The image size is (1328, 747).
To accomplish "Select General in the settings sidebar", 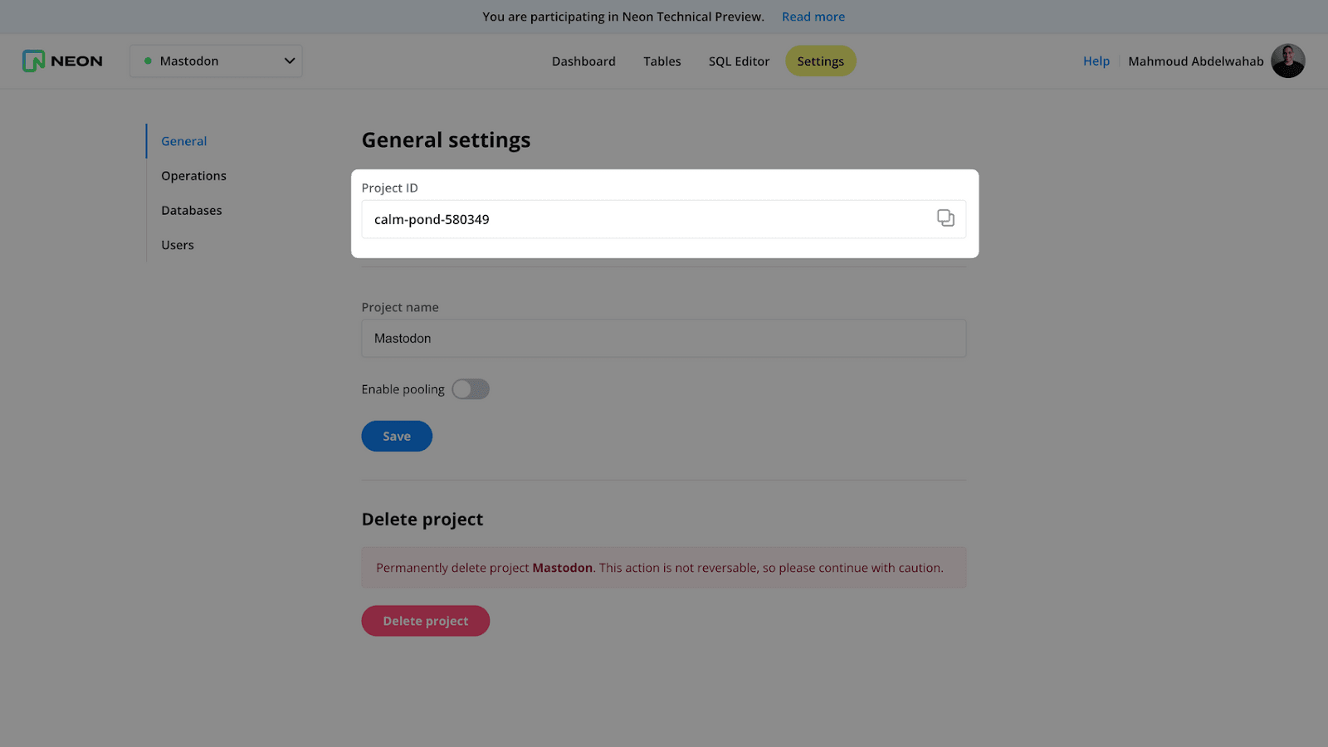I will [184, 141].
